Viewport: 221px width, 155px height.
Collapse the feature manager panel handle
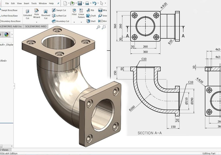pyautogui.click(x=14, y=86)
